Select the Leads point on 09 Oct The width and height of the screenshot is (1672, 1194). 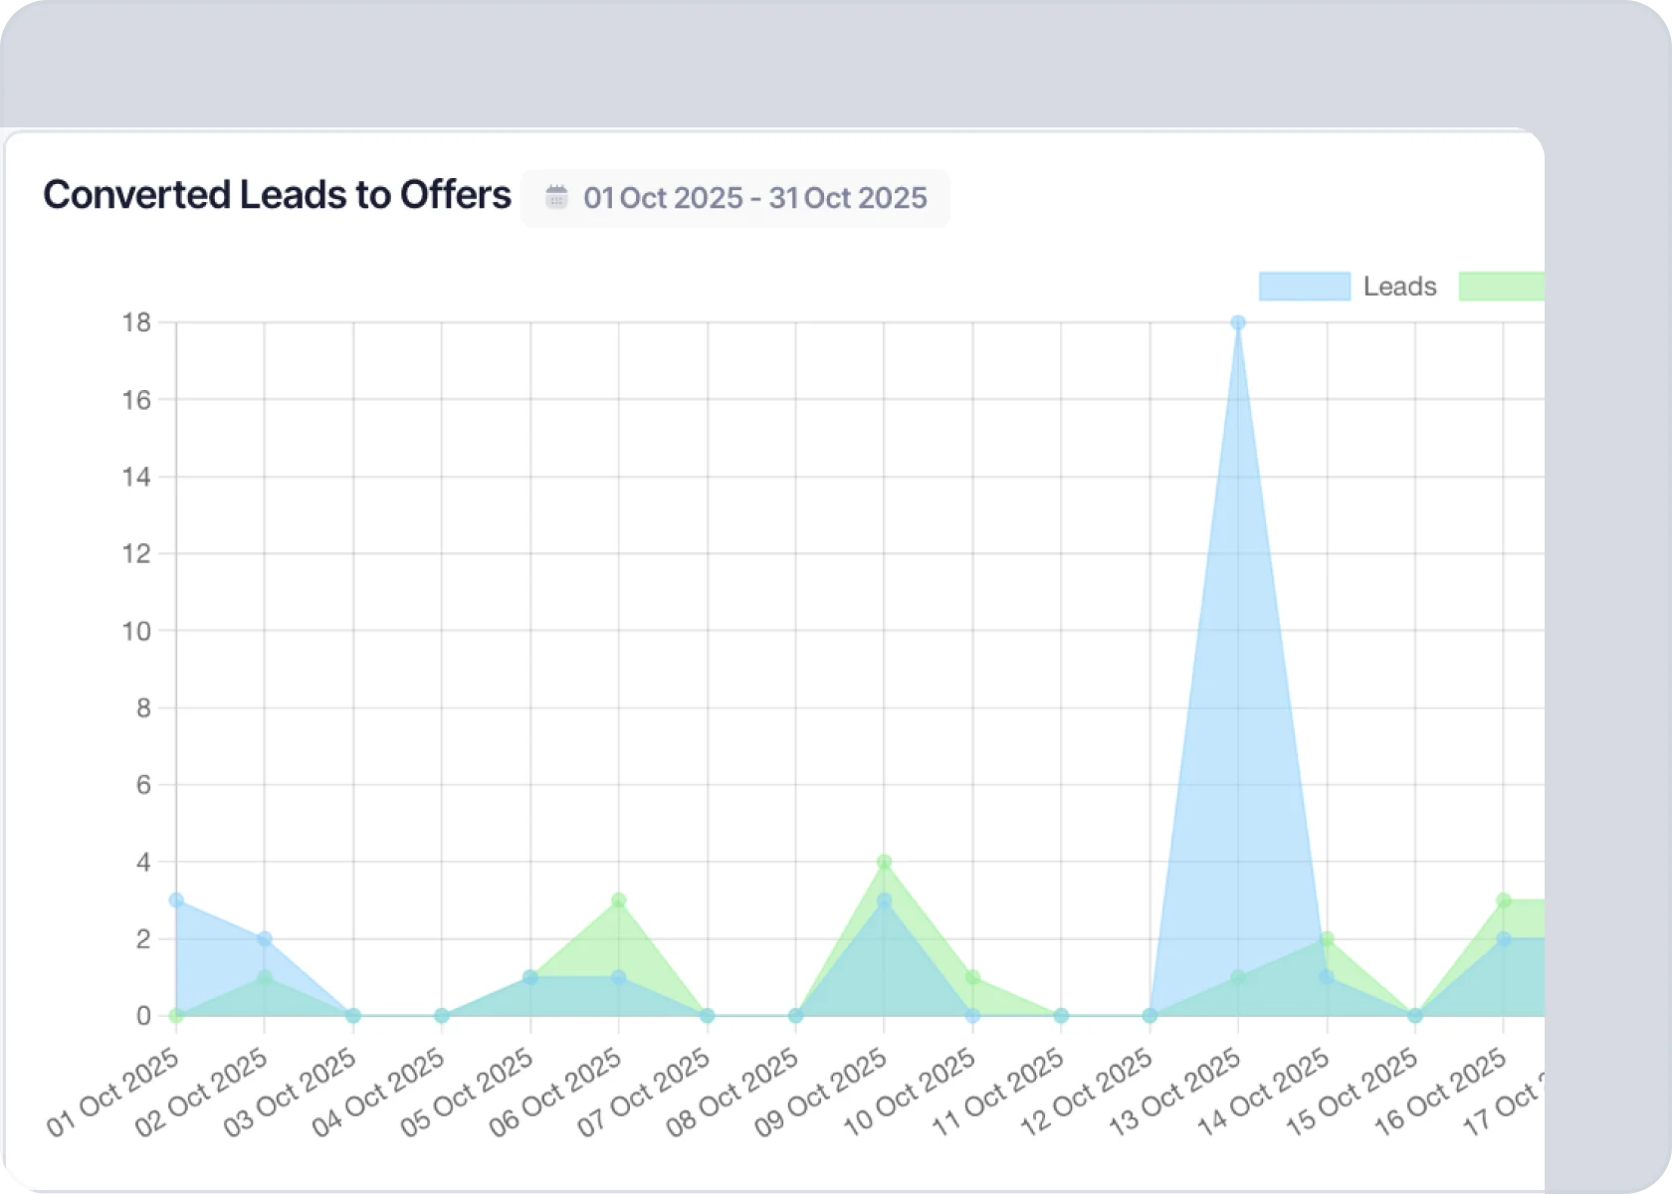(884, 900)
